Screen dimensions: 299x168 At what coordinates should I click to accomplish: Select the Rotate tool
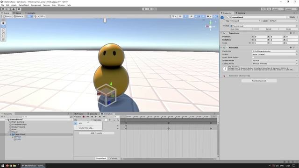tap(3, 29)
